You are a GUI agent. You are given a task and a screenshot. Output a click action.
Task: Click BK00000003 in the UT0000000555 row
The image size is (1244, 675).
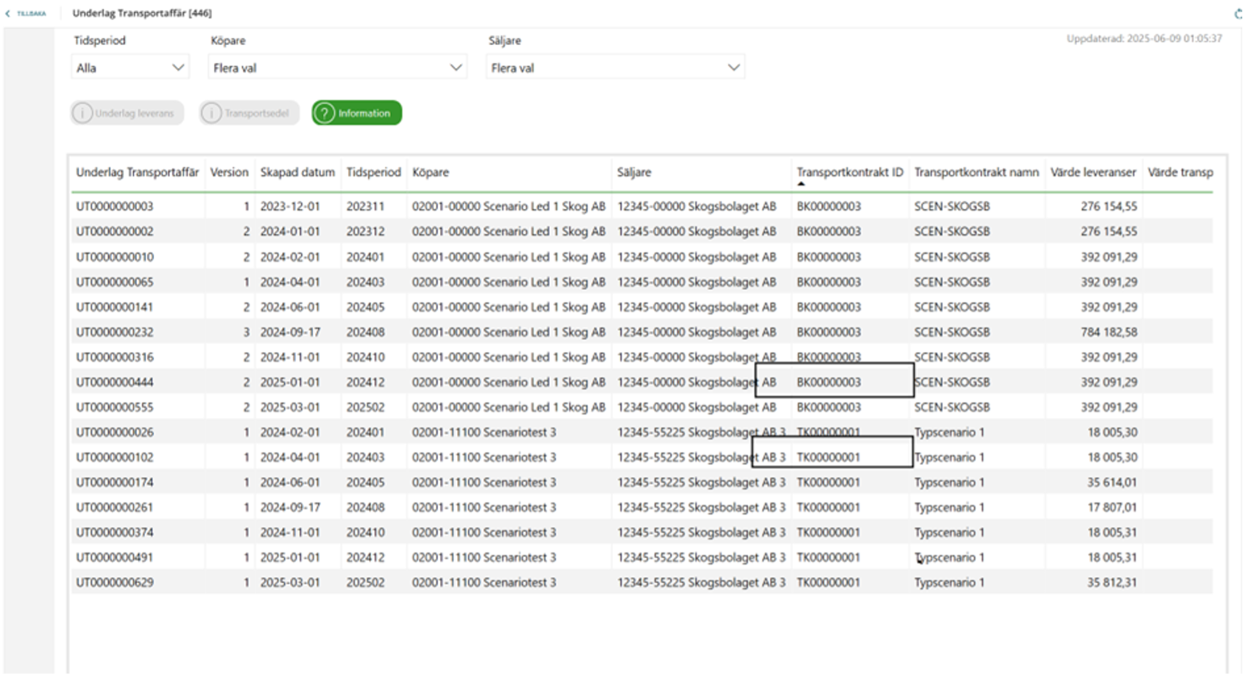point(828,407)
